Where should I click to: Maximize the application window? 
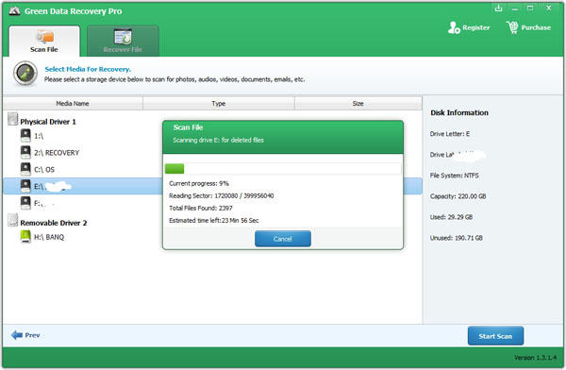(530, 8)
